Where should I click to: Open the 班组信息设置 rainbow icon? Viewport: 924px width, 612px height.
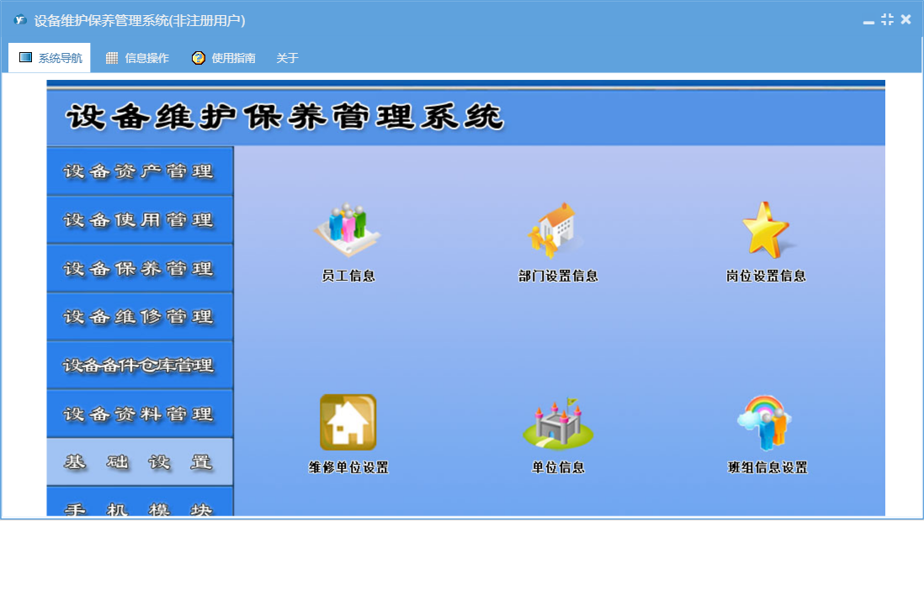tap(765, 423)
